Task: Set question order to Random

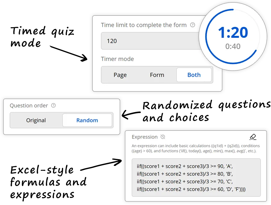Action: click(x=87, y=120)
